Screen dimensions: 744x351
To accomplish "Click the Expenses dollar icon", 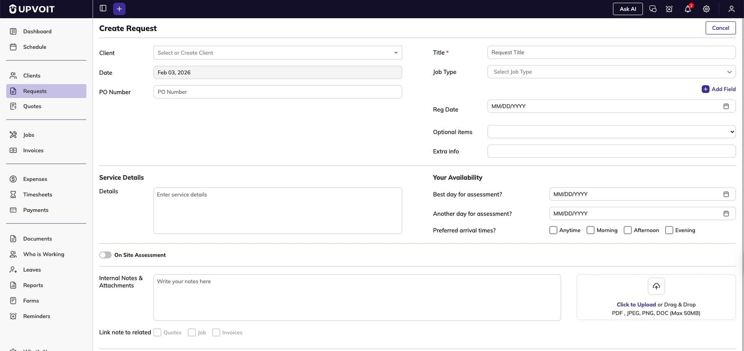I will click(x=13, y=179).
